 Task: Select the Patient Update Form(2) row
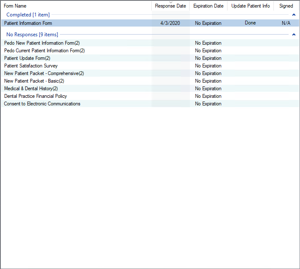[27, 58]
